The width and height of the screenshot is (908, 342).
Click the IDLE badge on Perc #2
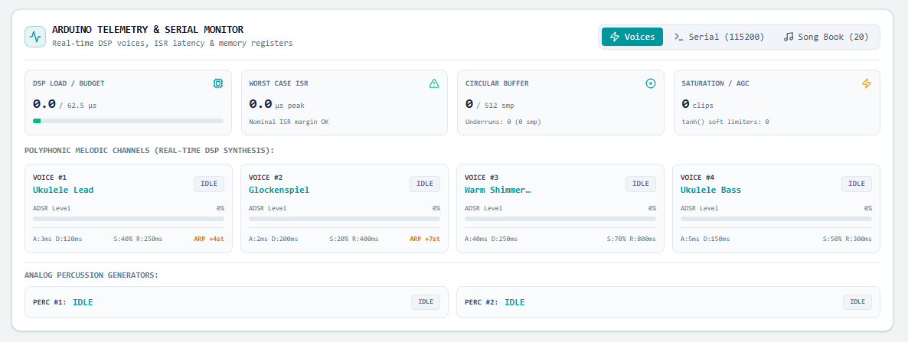(857, 302)
